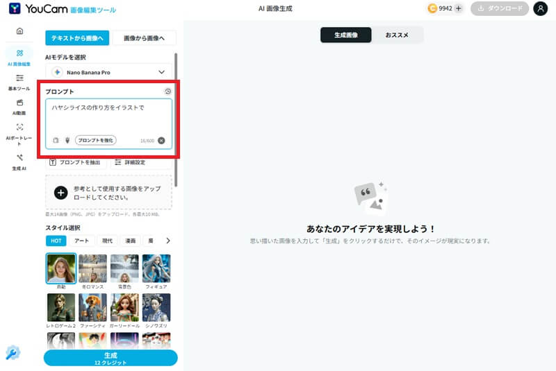
Task: Add credits with the plus icon
Action: (x=459, y=8)
